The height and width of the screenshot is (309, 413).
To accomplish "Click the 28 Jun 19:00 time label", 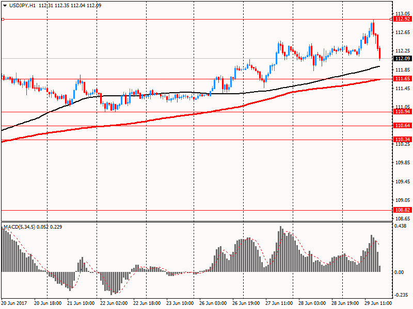I will tap(345, 303).
